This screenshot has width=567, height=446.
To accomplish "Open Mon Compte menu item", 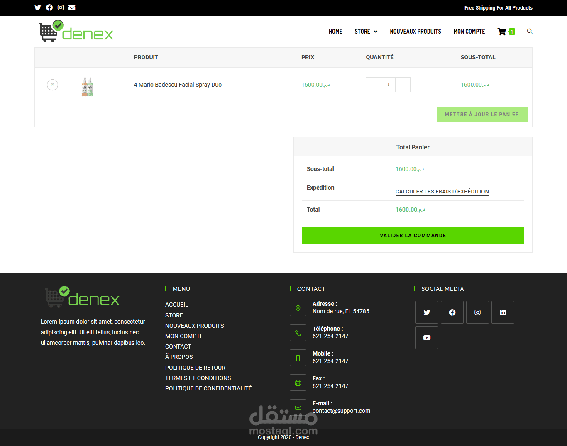I will [x=469, y=32].
